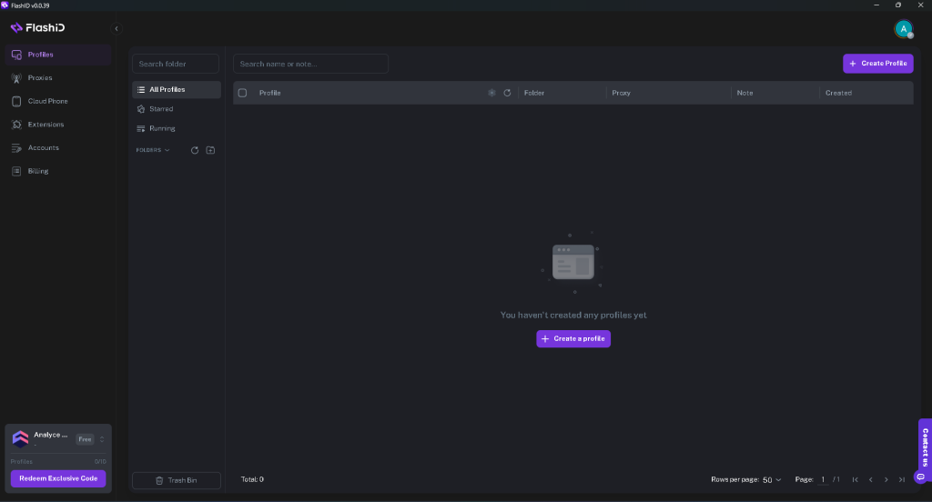
Task: Expand the Folders section chevron
Action: pyautogui.click(x=167, y=150)
